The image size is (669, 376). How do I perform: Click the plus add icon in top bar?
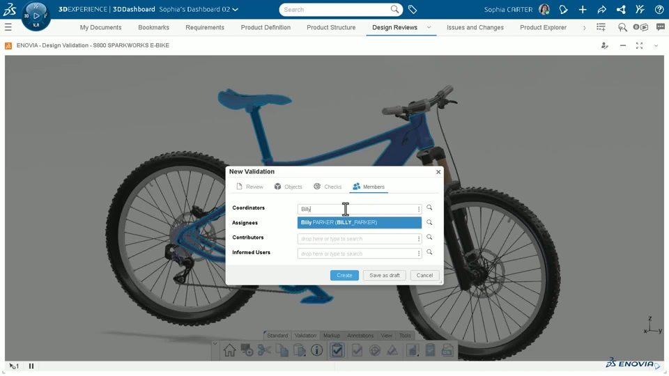tap(583, 9)
